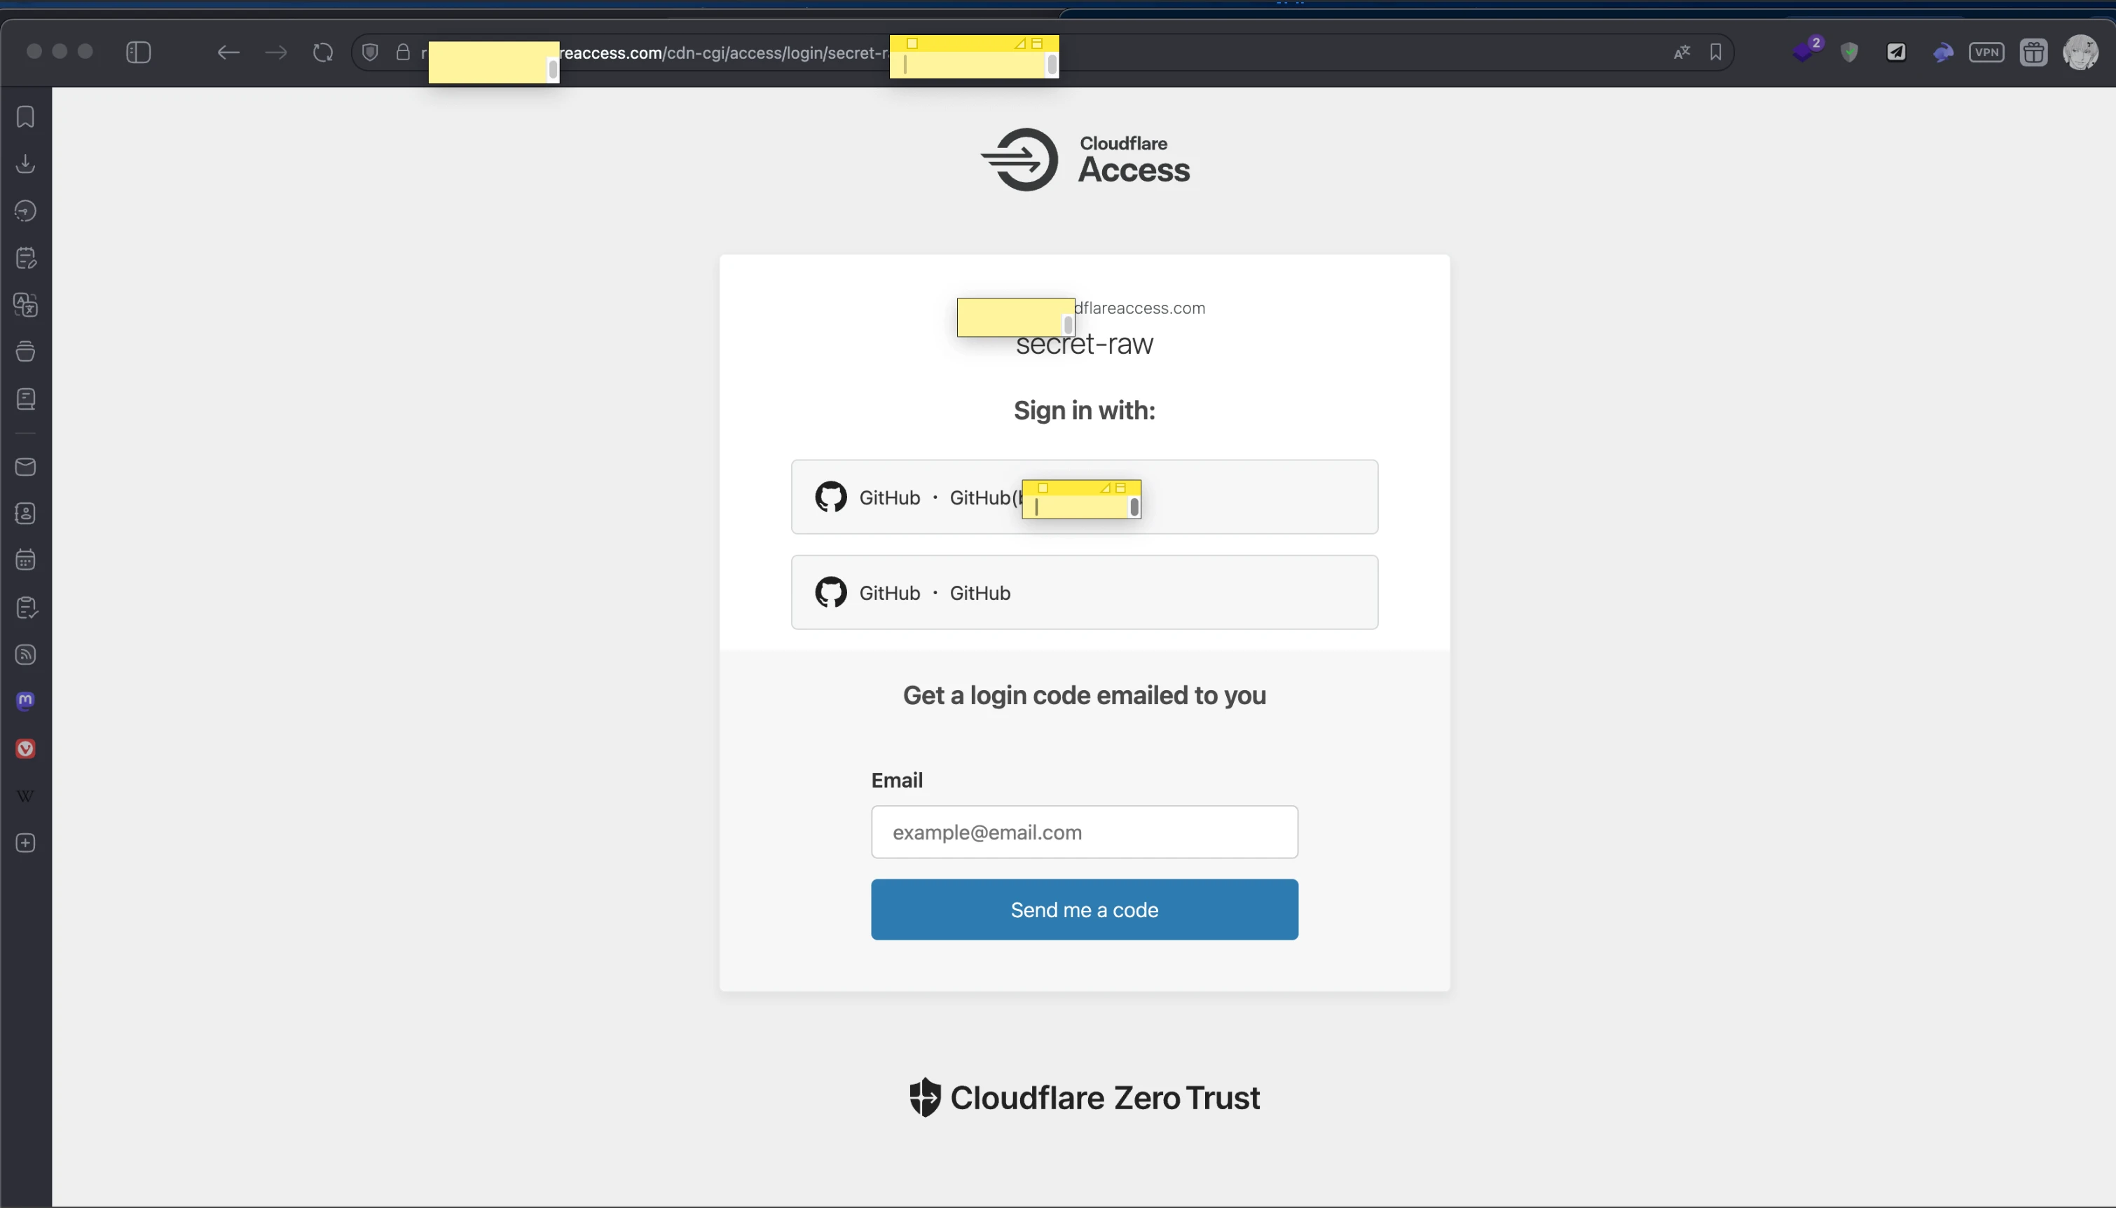Click the address bar URL text
Image resolution: width=2116 pixels, height=1208 pixels.
tap(723, 53)
